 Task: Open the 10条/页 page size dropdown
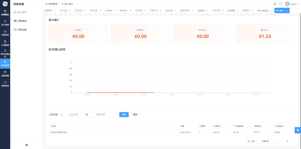pos(267,141)
